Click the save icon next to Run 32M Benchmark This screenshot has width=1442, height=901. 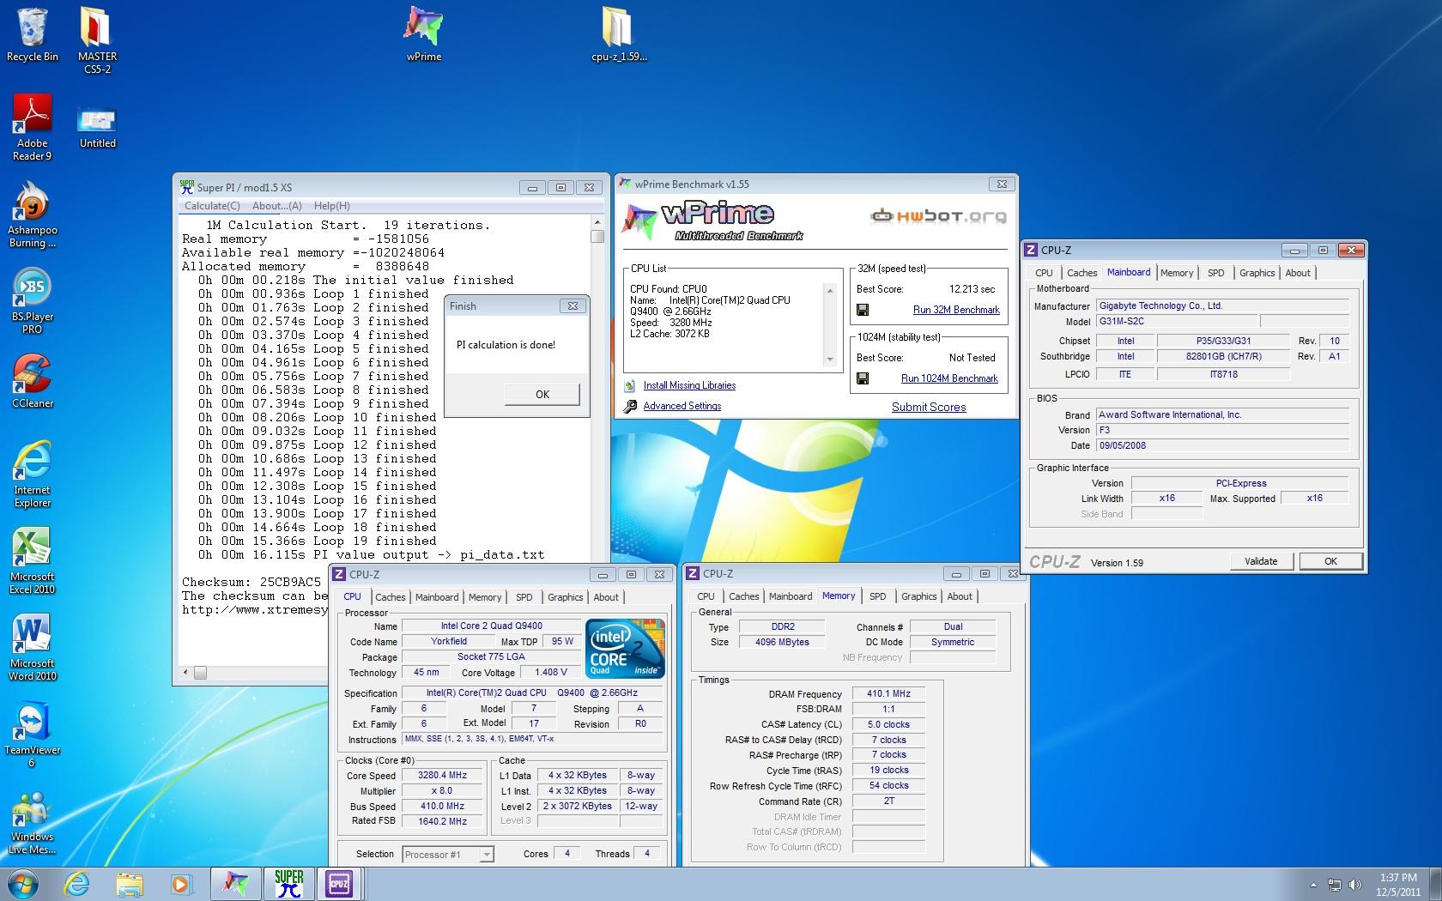863,310
